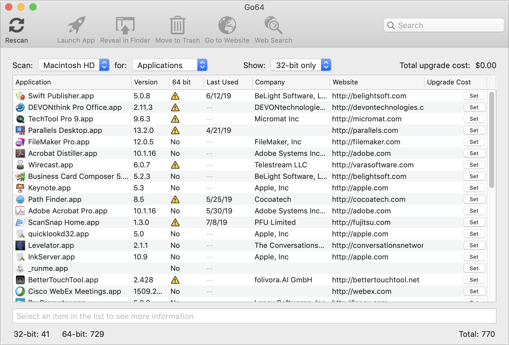Click Set button for Adobe Acrobat Pro.app
This screenshot has height=345, width=509.
point(474,211)
